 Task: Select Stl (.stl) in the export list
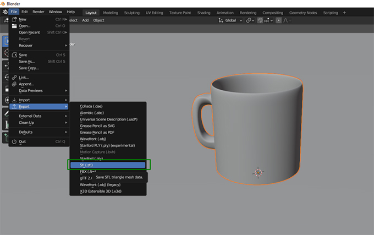tap(108, 165)
